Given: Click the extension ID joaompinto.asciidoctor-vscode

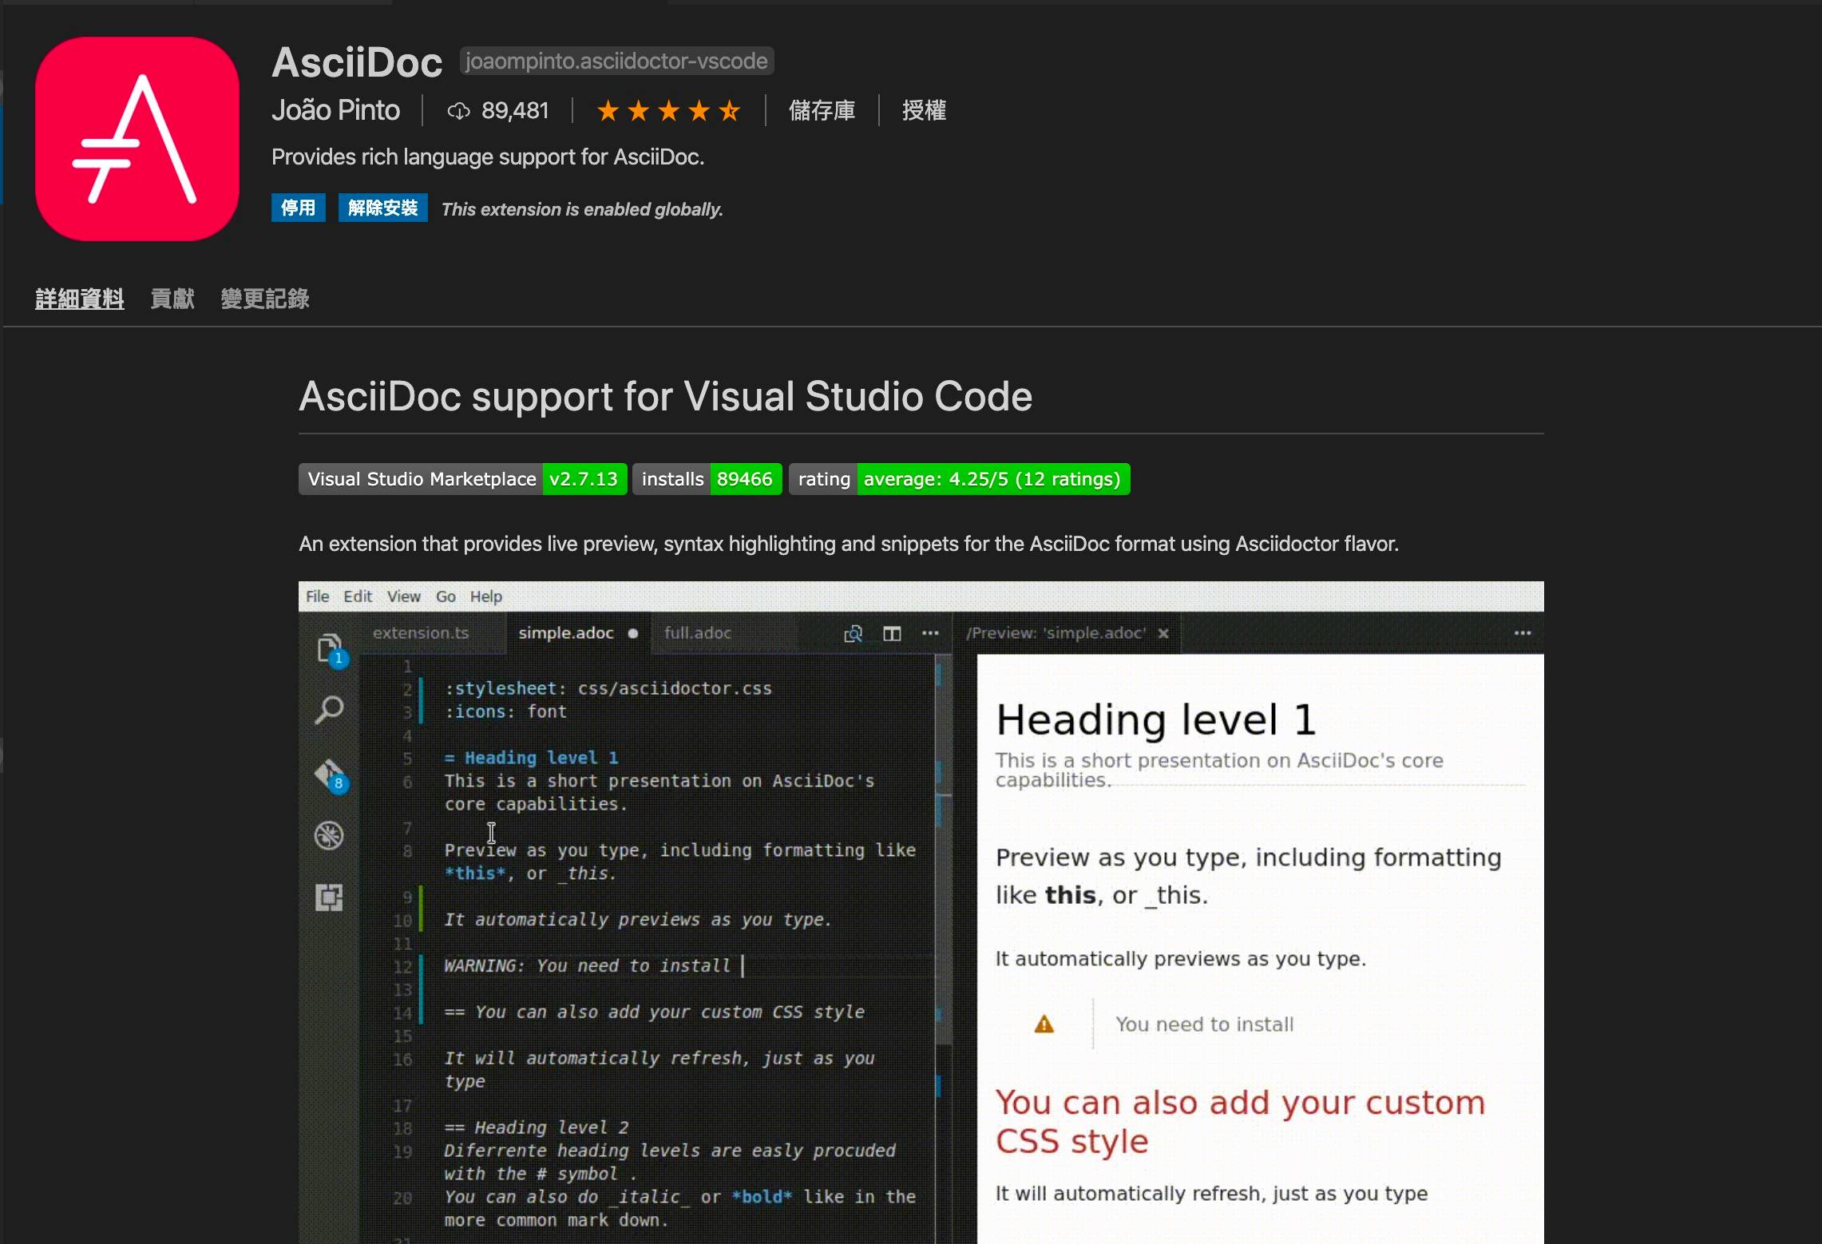Looking at the screenshot, I should (616, 61).
